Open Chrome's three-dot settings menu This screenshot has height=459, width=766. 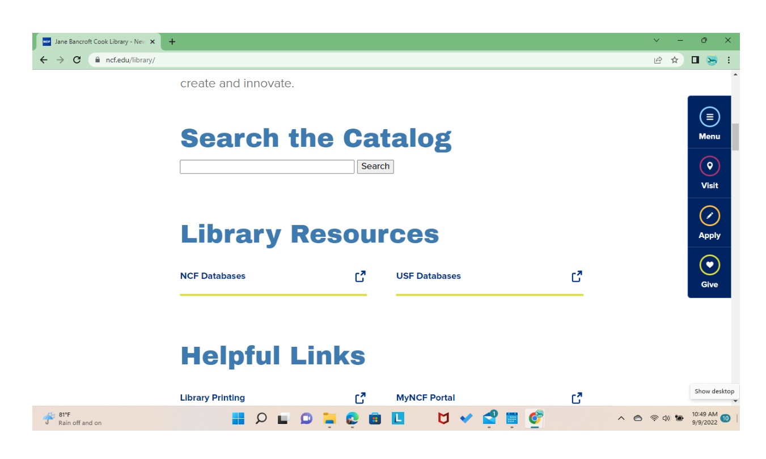coord(729,59)
